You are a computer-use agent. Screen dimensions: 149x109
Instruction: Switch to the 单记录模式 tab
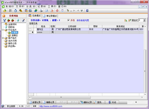point(50,16)
